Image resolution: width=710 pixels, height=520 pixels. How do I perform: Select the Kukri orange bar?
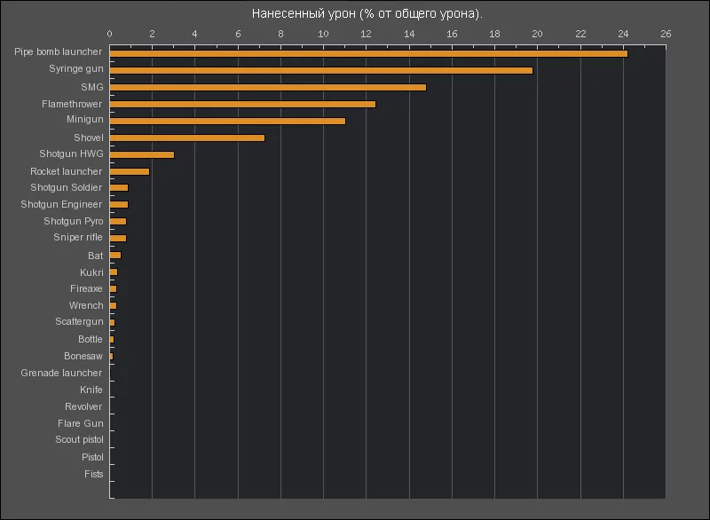click(x=114, y=272)
